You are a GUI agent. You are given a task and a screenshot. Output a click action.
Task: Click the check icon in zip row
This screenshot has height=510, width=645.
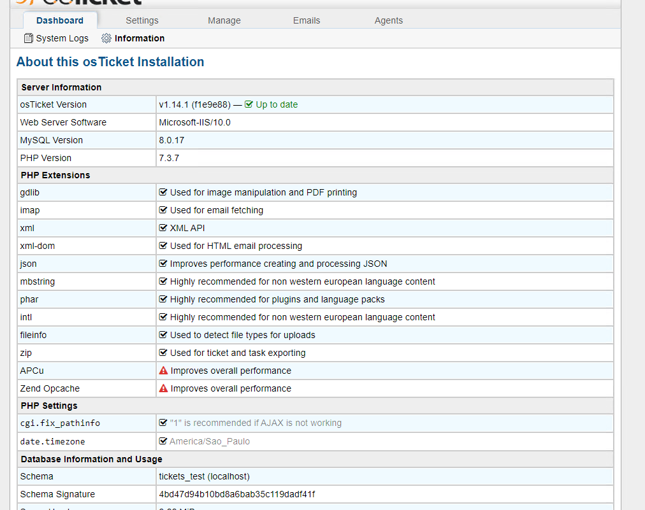163,353
